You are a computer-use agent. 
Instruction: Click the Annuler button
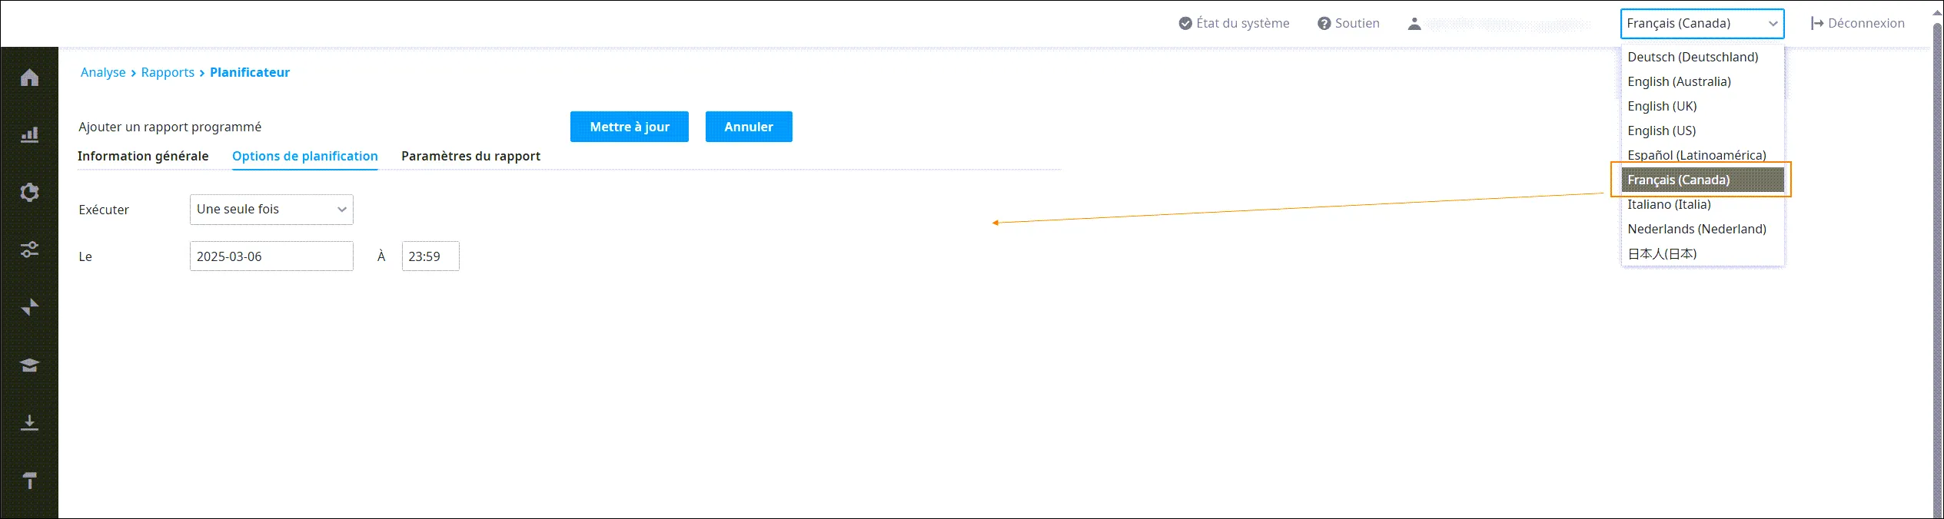749,127
